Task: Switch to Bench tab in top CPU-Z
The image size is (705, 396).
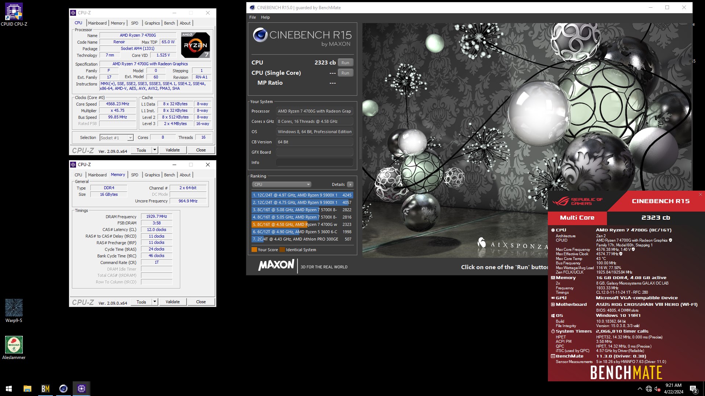Action: coord(169,23)
